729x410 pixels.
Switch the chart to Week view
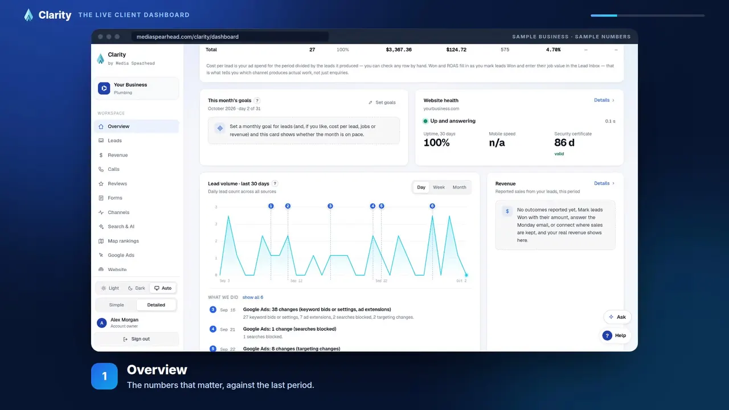coord(439,187)
